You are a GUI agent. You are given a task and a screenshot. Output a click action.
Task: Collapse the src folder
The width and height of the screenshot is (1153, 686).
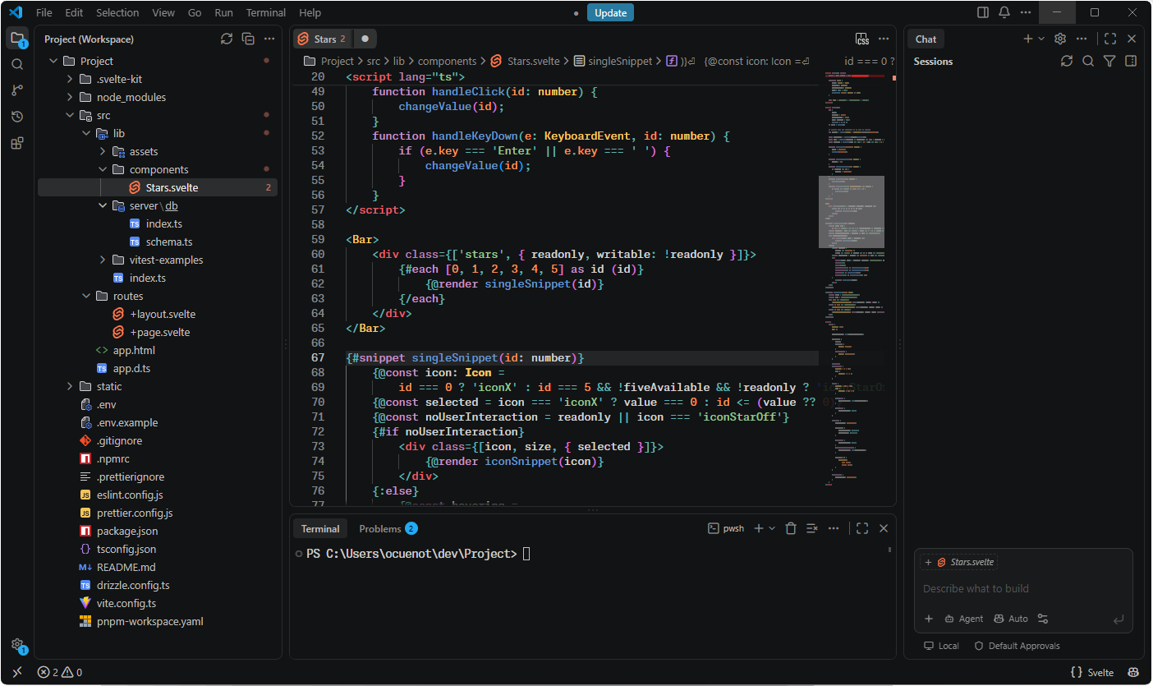(x=70, y=115)
